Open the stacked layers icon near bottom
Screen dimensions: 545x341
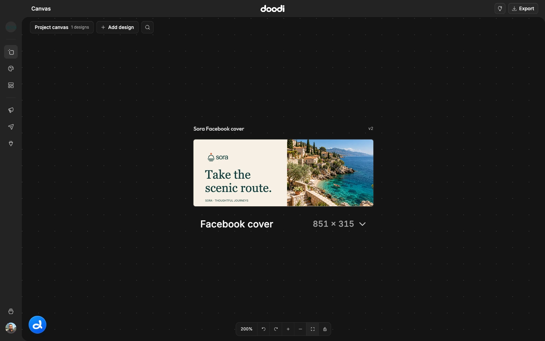point(11,311)
